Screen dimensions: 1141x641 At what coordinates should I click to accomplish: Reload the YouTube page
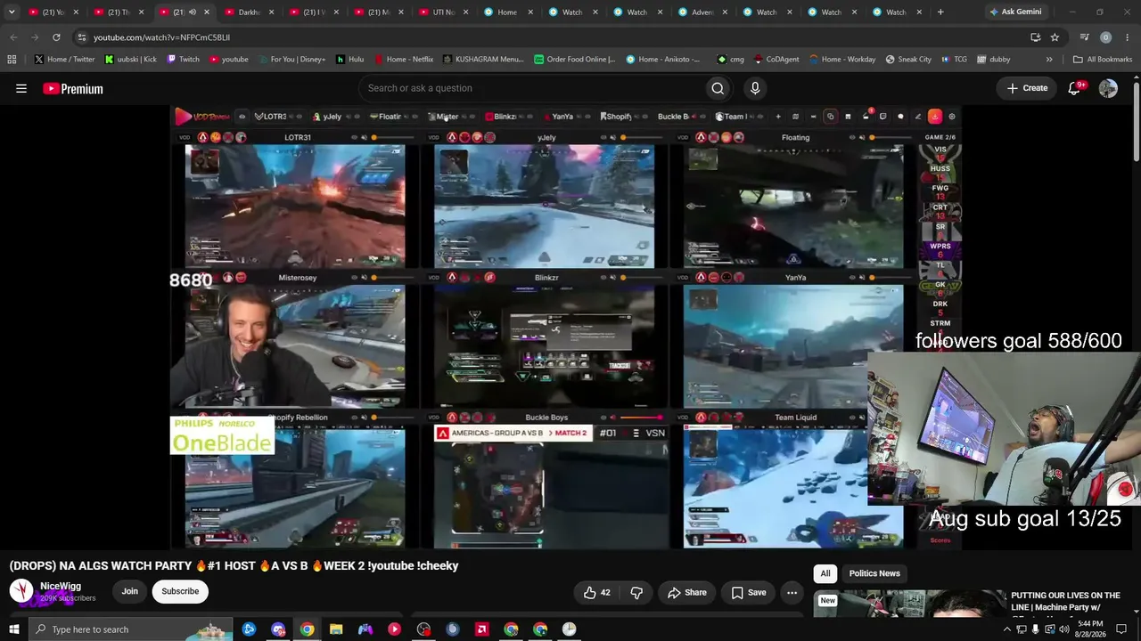(x=56, y=37)
